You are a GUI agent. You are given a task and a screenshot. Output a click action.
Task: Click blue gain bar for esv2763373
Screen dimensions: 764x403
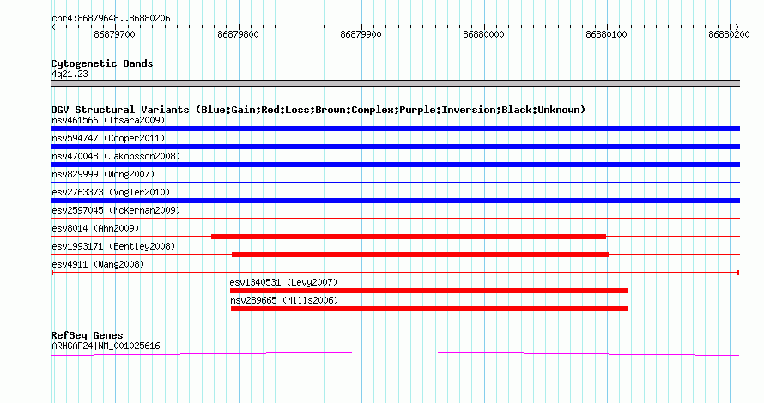395,201
